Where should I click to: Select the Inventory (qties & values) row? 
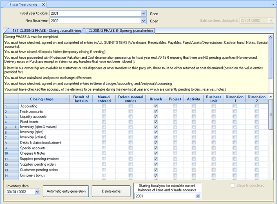pos(136,127)
